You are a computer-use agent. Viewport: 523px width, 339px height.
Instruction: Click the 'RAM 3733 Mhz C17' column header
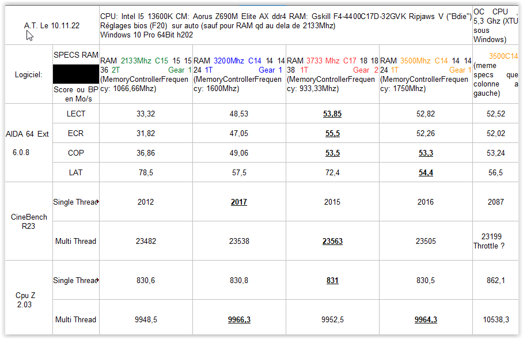332,74
